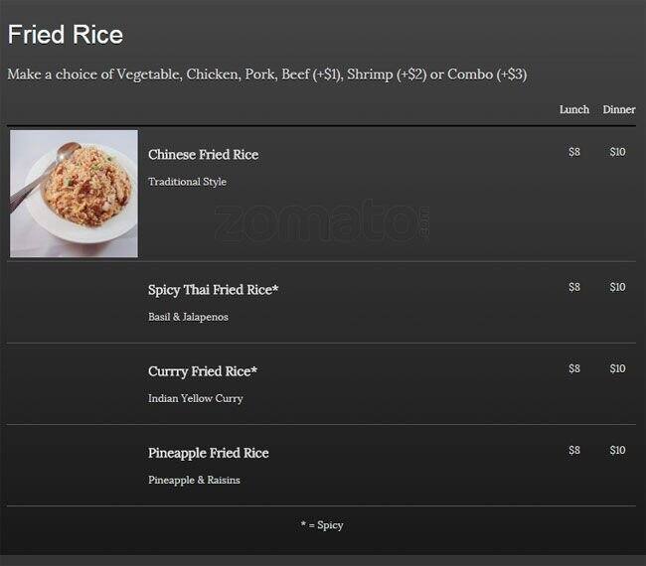Select Spicy Thai Fried Rice lunch price
This screenshot has height=566, width=646.
click(x=574, y=287)
